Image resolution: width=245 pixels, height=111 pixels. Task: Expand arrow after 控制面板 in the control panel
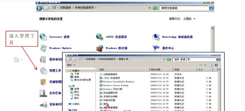pos(73,7)
